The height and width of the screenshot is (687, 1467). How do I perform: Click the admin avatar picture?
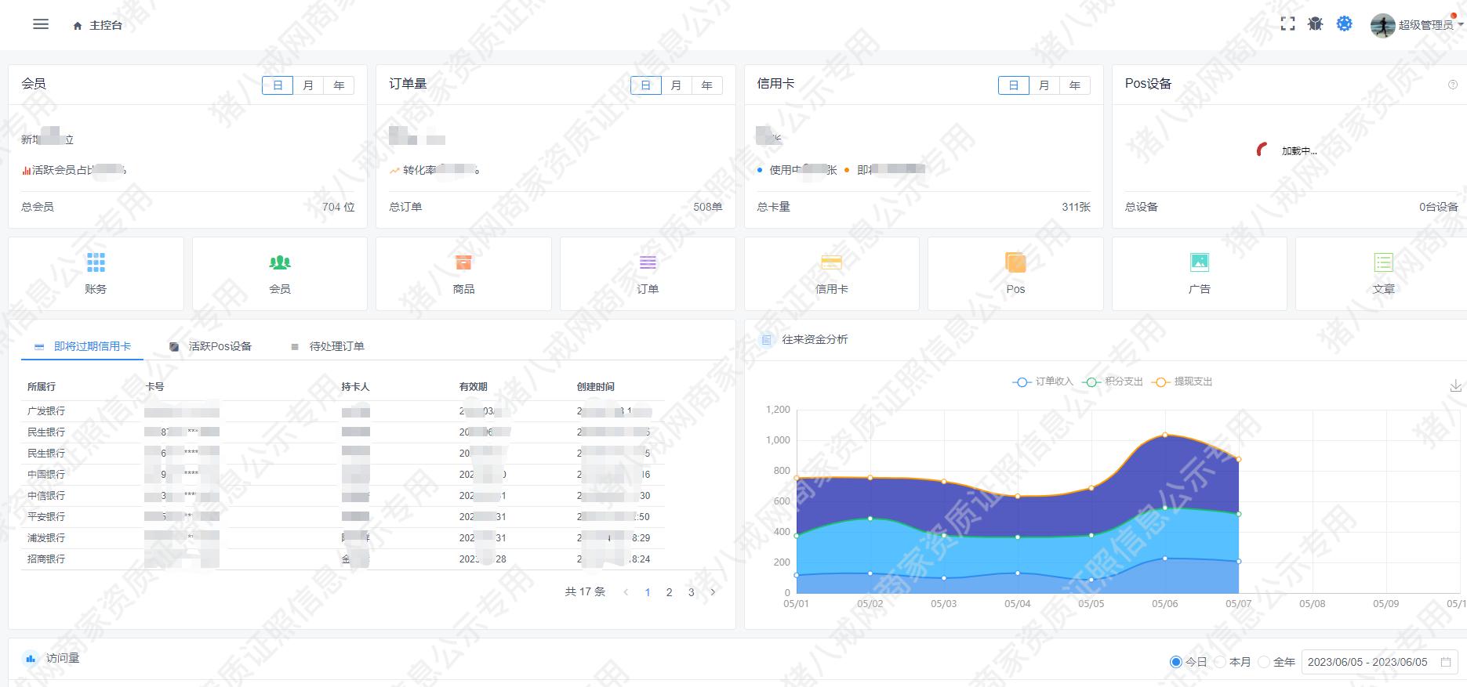point(1382,25)
